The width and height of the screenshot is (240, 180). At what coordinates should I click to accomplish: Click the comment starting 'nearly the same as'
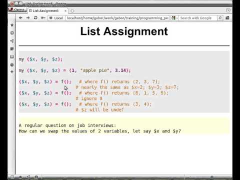[127, 87]
